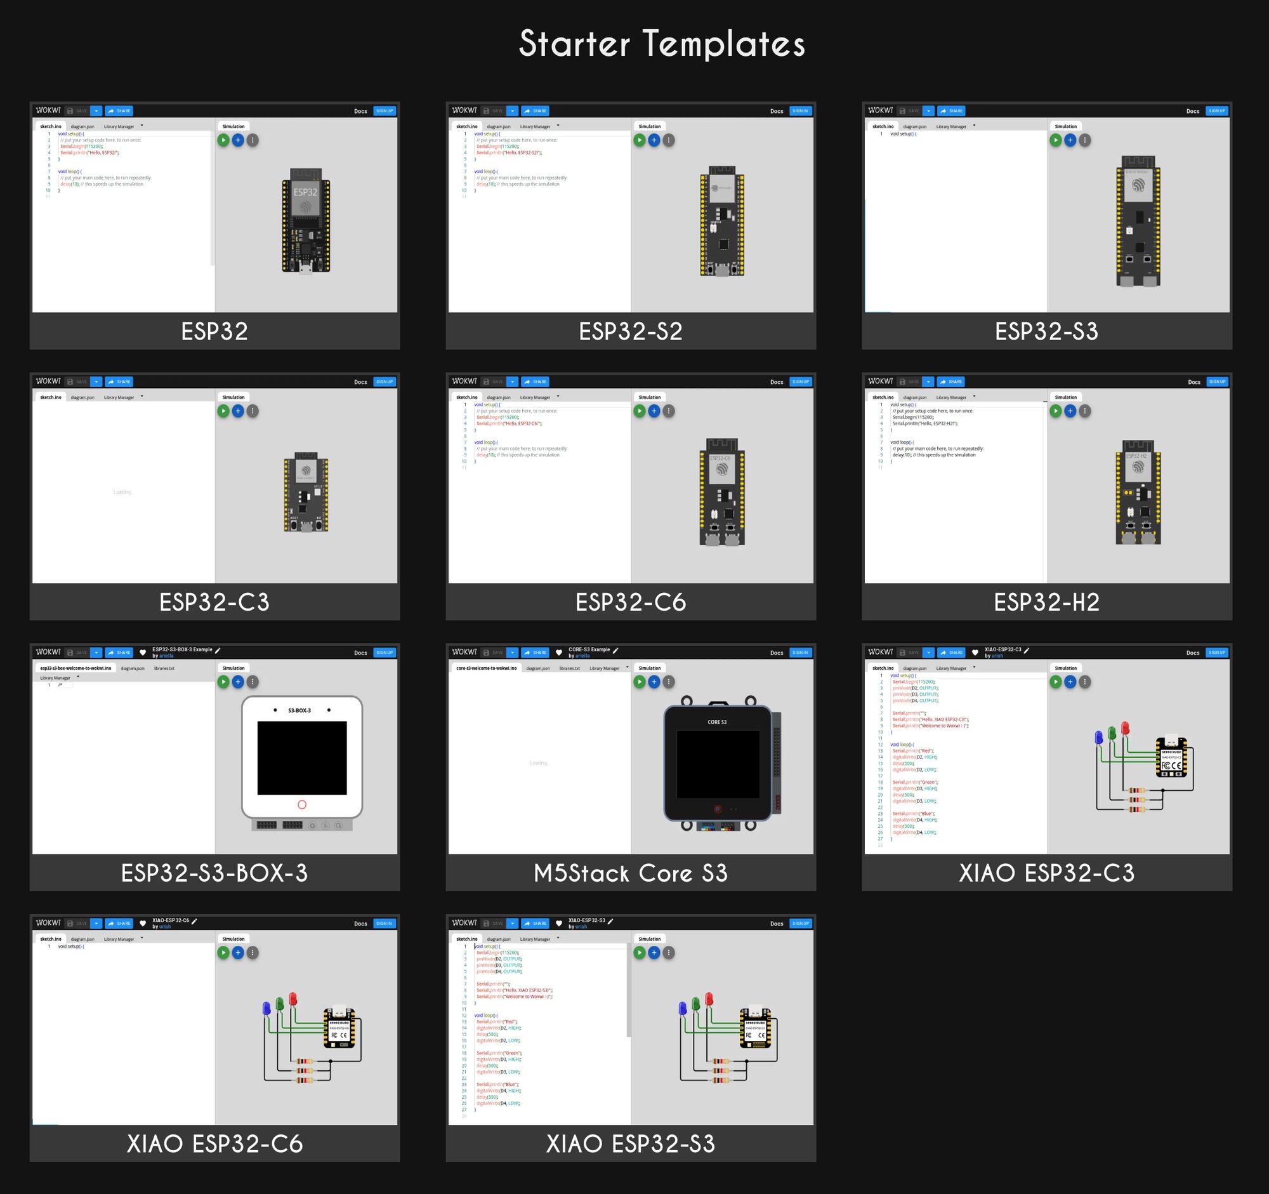Click Docs link in ESP32-C3 template

(x=360, y=382)
